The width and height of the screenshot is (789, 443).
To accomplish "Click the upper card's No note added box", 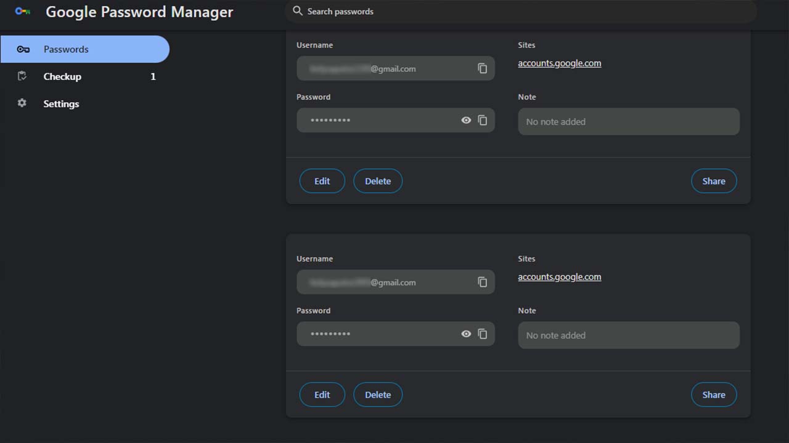I will coord(629,122).
